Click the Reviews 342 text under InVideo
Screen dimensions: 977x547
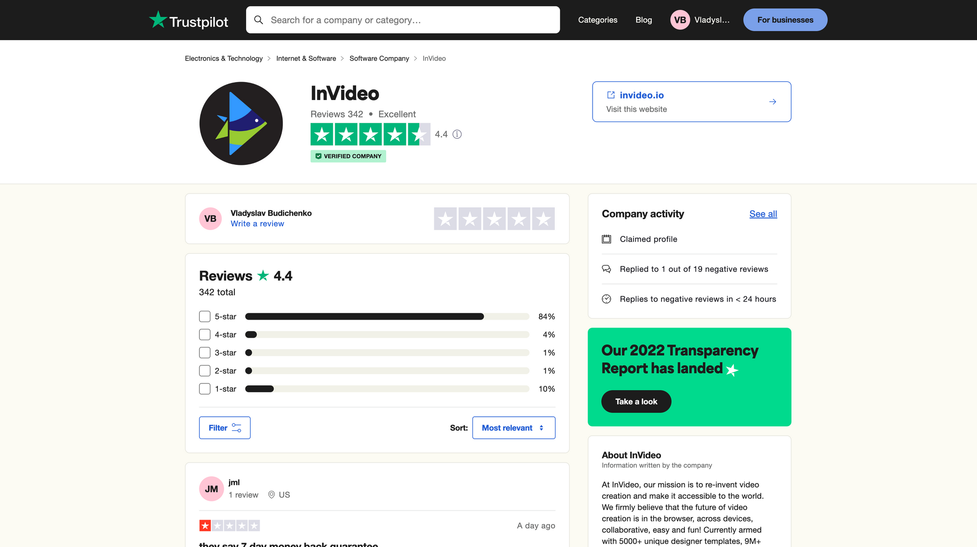point(337,114)
